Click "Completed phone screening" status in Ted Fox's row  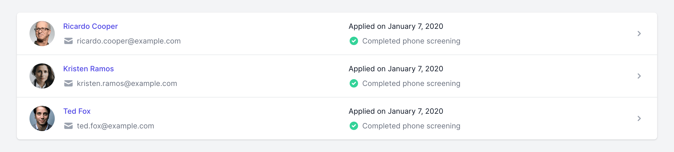tap(411, 126)
